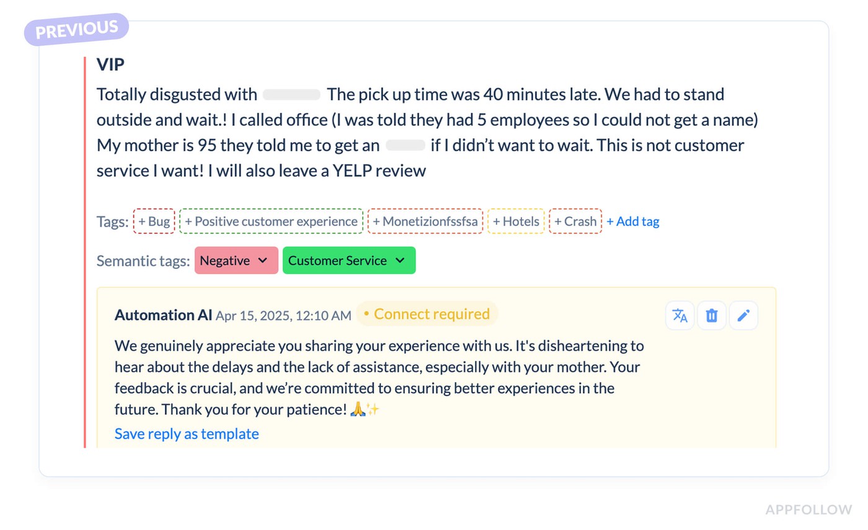Edit the reply with the pencil icon

coord(743,316)
